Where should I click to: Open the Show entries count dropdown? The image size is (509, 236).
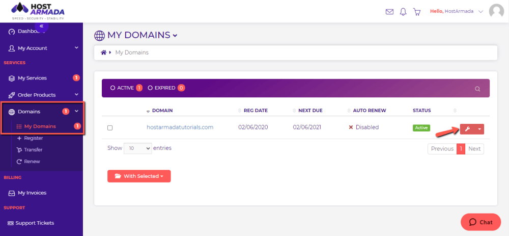tap(138, 148)
